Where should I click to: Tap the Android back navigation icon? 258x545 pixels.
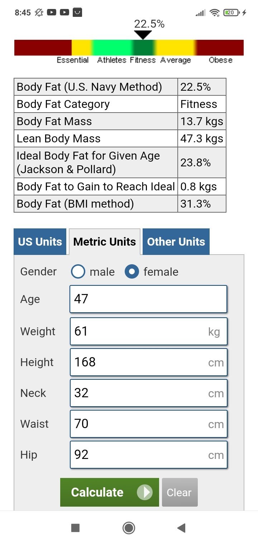181,528
